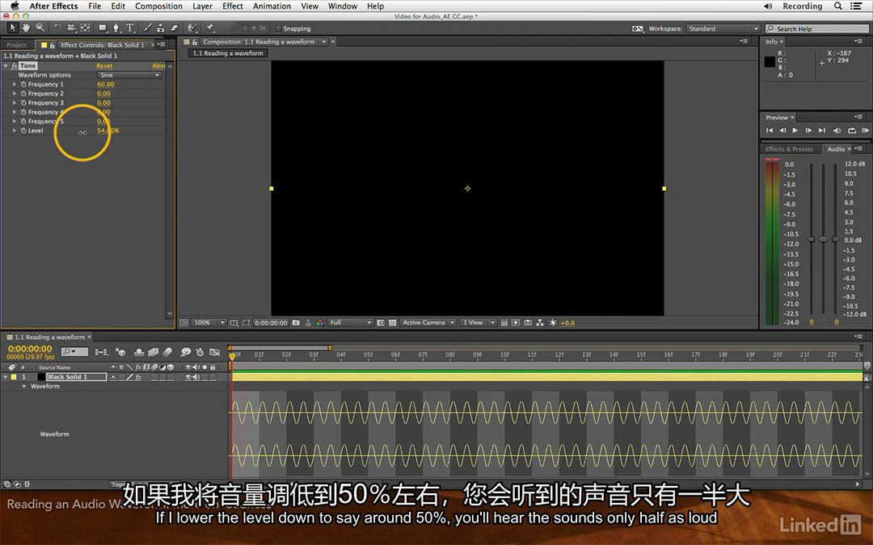Select the Pen tool
The width and height of the screenshot is (873, 545).
116,27
